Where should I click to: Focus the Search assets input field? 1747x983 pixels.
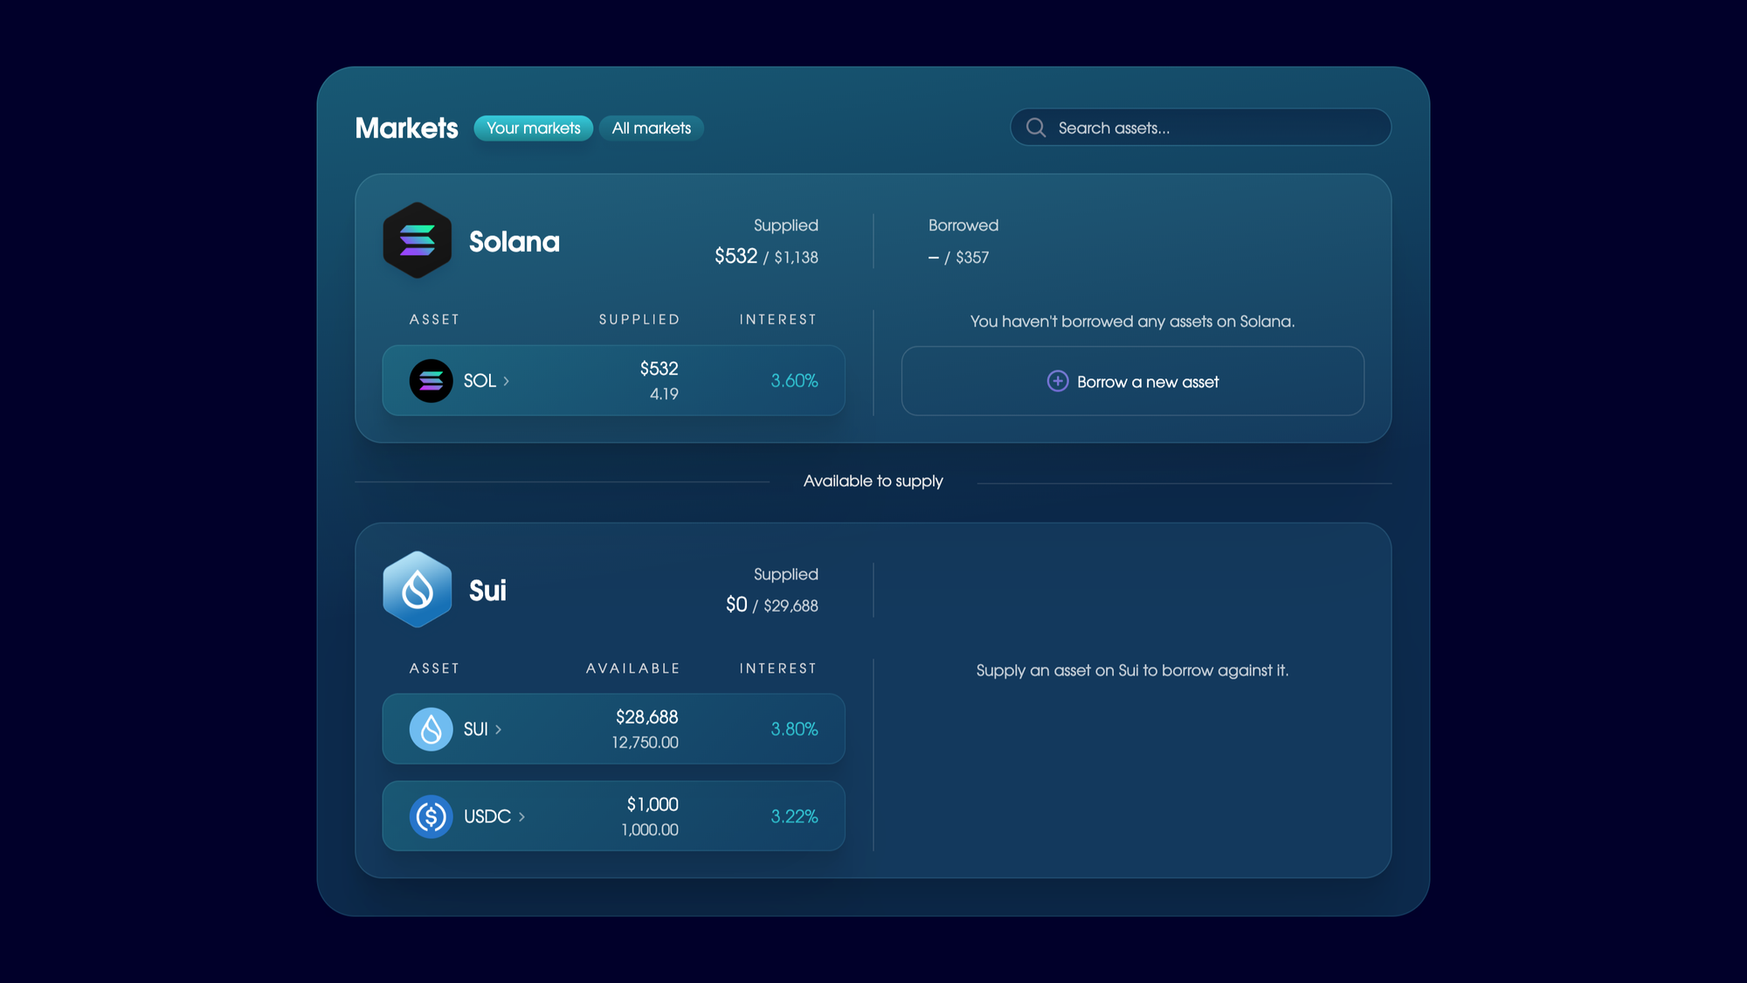click(x=1214, y=128)
